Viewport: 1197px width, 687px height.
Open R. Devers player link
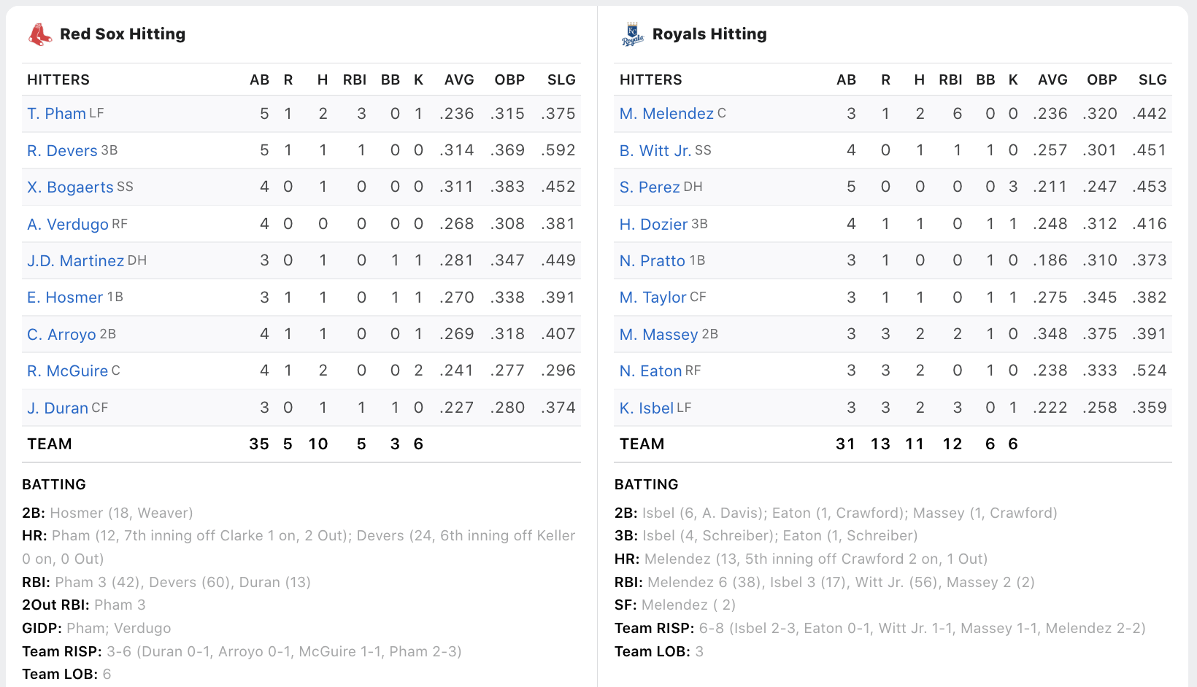(x=62, y=151)
